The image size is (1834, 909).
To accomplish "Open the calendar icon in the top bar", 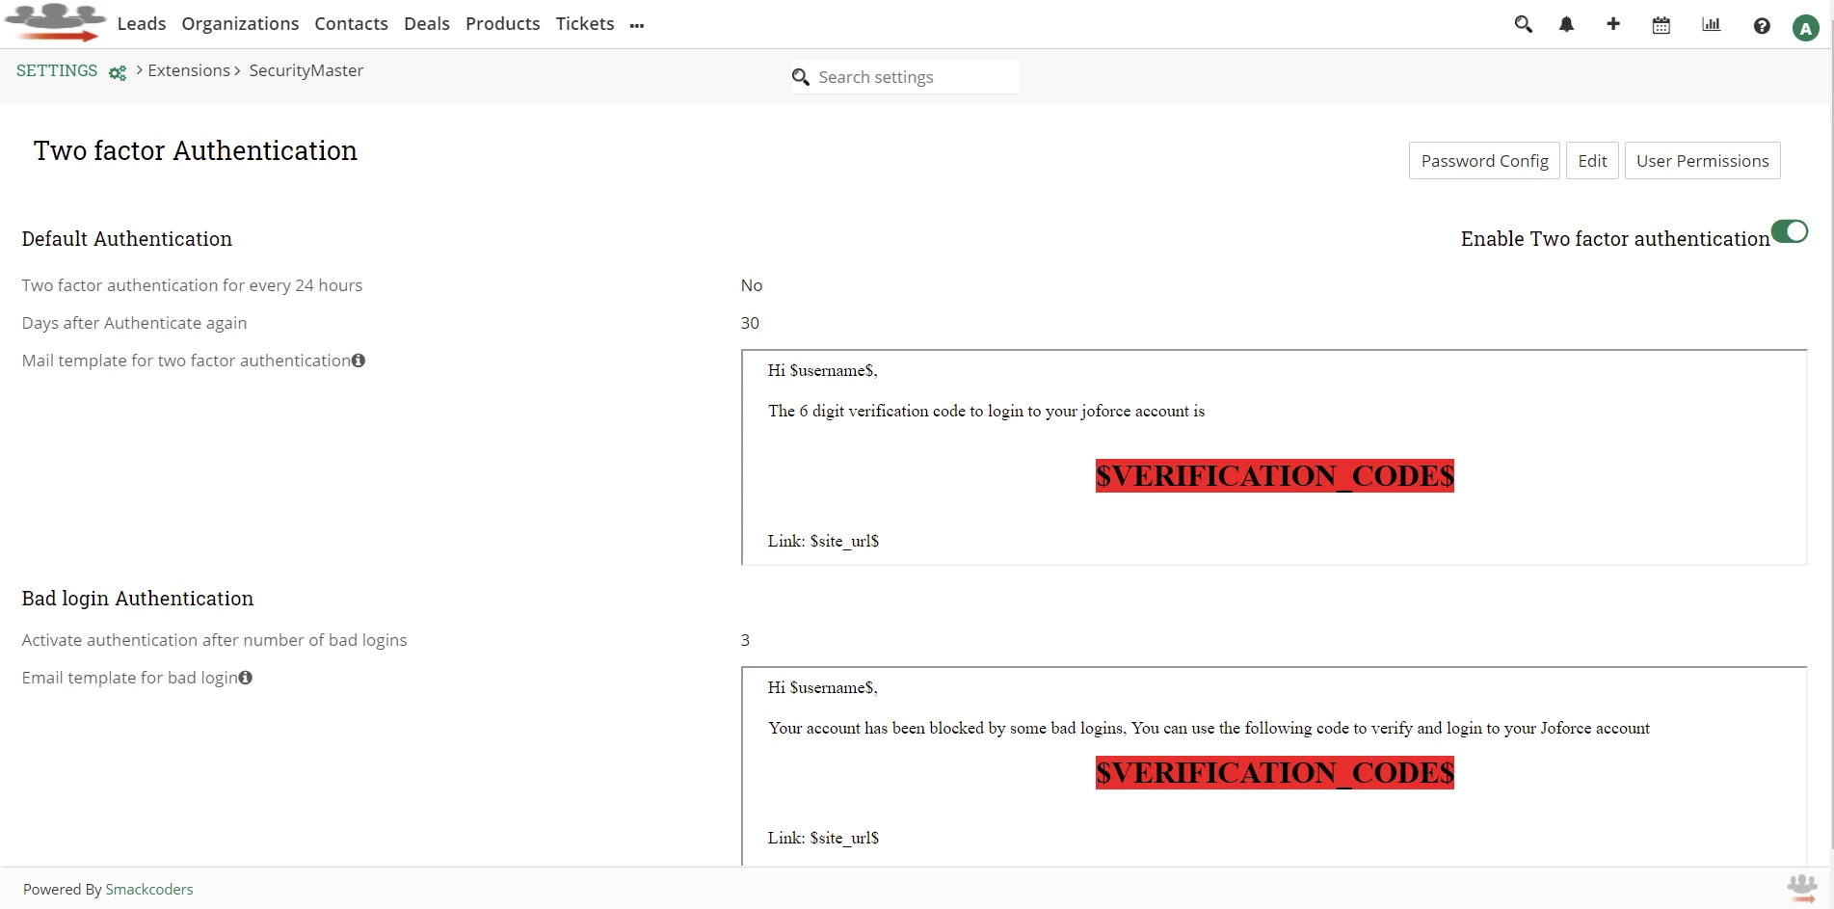I will (x=1661, y=24).
